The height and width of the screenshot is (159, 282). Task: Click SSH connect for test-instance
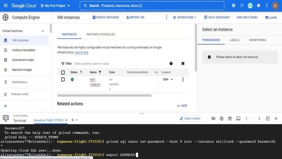(x=166, y=79)
